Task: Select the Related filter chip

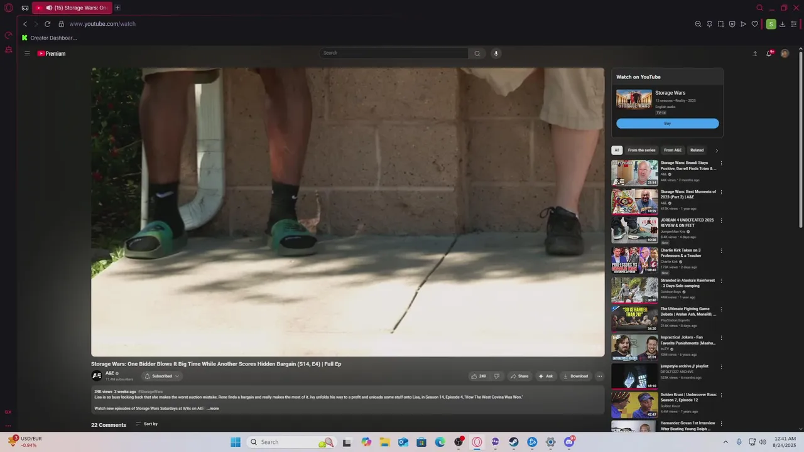Action: [x=697, y=150]
